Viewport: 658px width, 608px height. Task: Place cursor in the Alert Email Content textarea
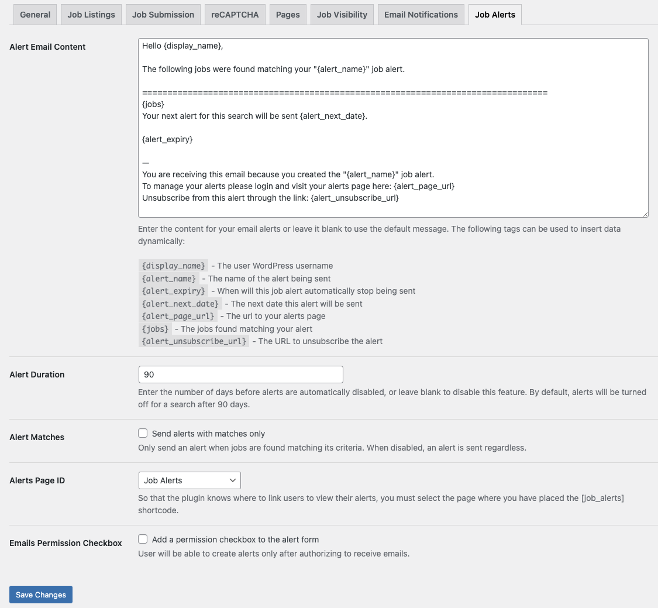392,127
